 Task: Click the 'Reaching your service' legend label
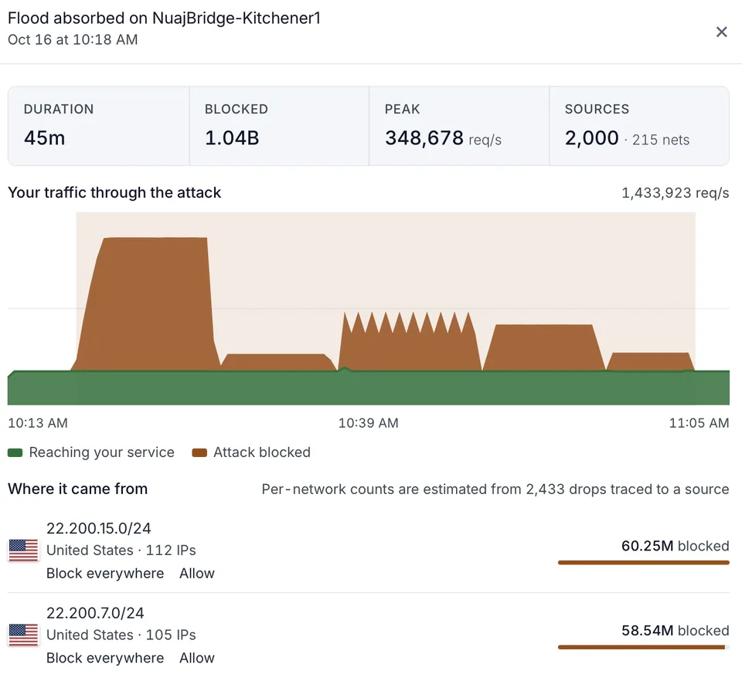point(102,452)
